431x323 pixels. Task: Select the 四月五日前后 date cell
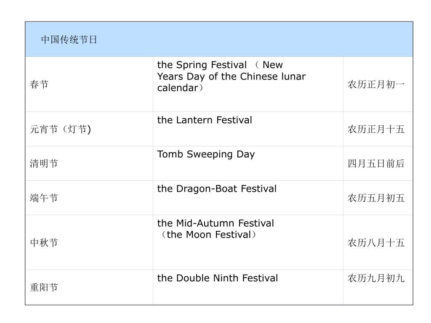[378, 164]
